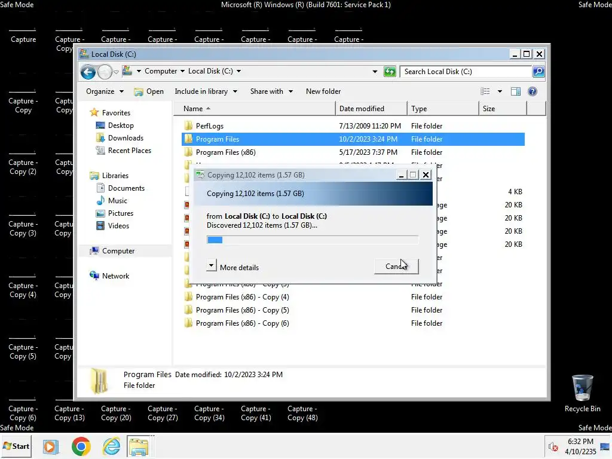
Task: Open Recent Places in sidebar
Action: pos(123,150)
